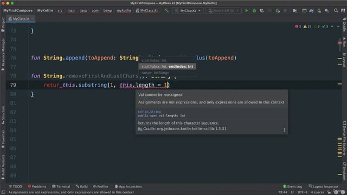Click the red errors count indicator
This screenshot has width=347, height=195.
coord(298,27)
